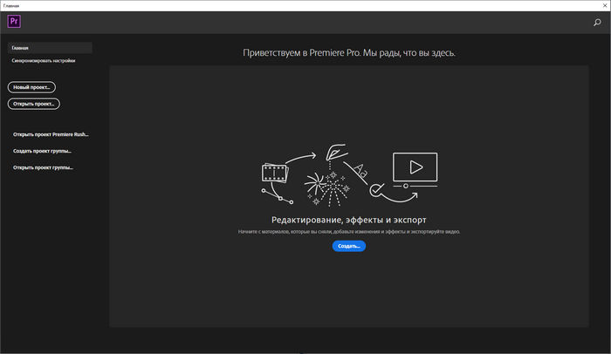Click the description text under the heading
Viewport: 611px width, 354px height.
click(x=349, y=232)
